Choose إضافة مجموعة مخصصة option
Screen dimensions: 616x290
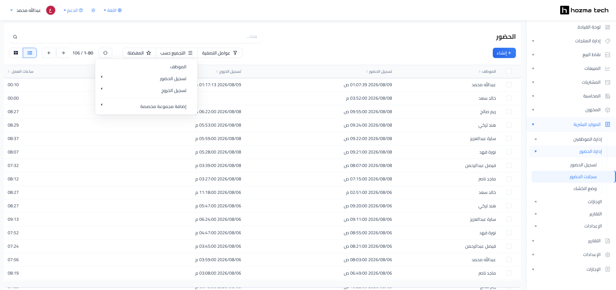[x=146, y=106]
